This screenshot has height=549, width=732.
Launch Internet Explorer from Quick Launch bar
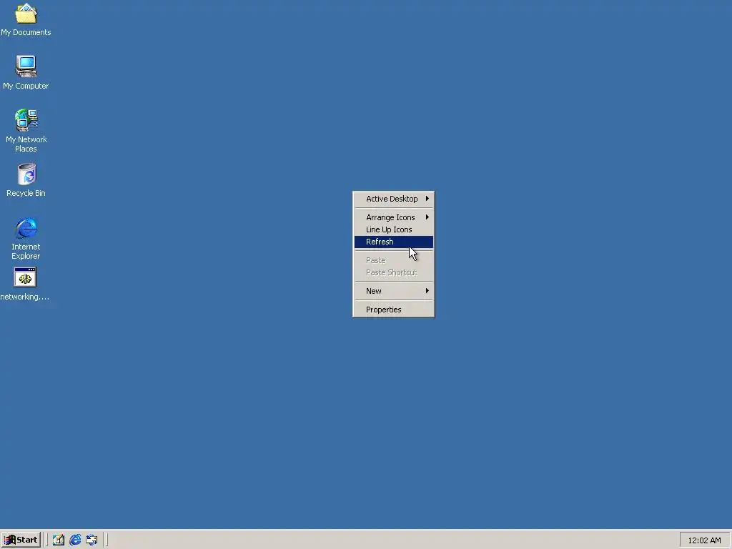pos(75,540)
